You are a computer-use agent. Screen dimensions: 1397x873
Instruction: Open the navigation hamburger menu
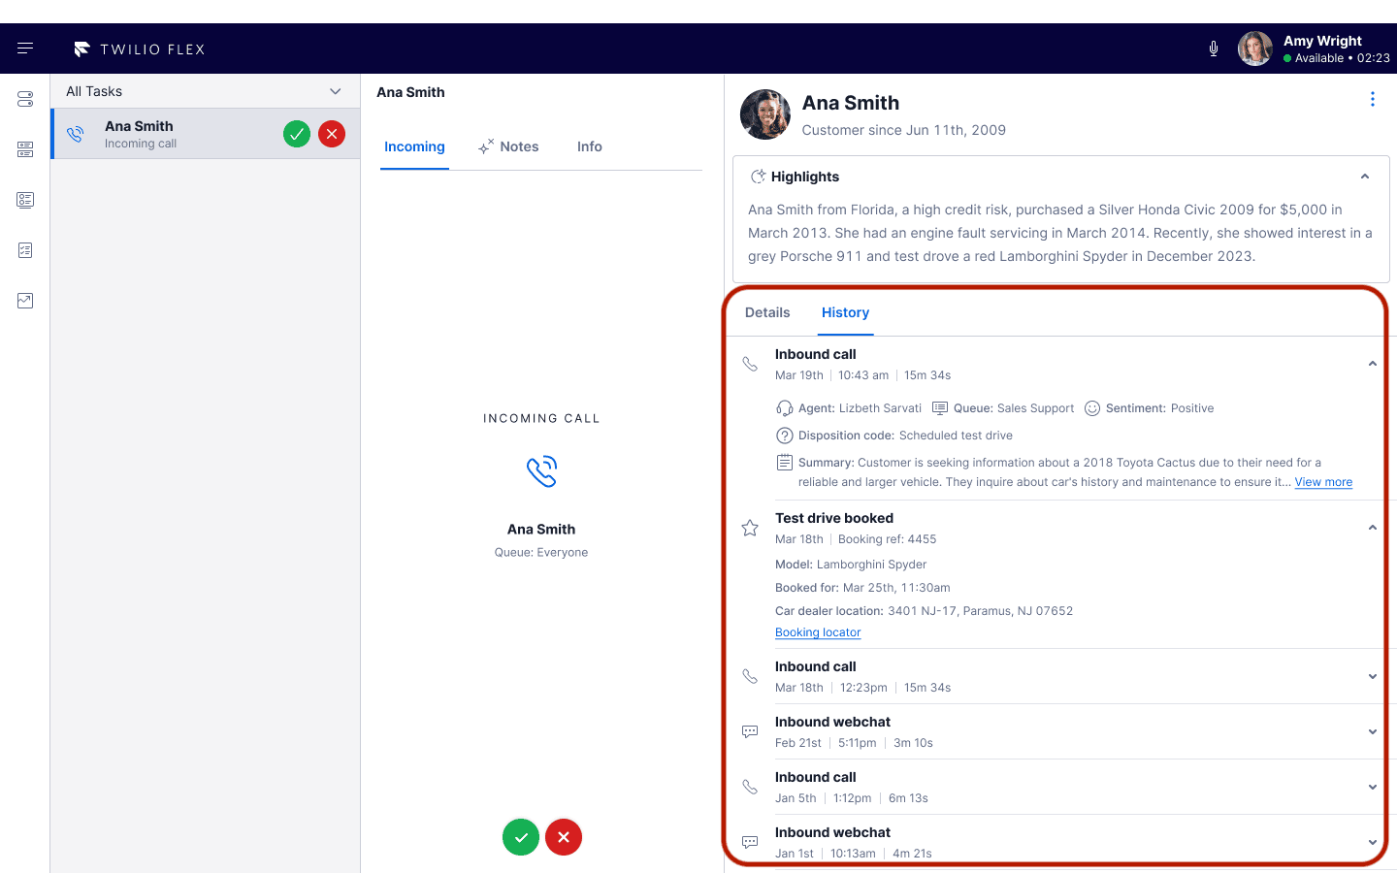coord(24,48)
